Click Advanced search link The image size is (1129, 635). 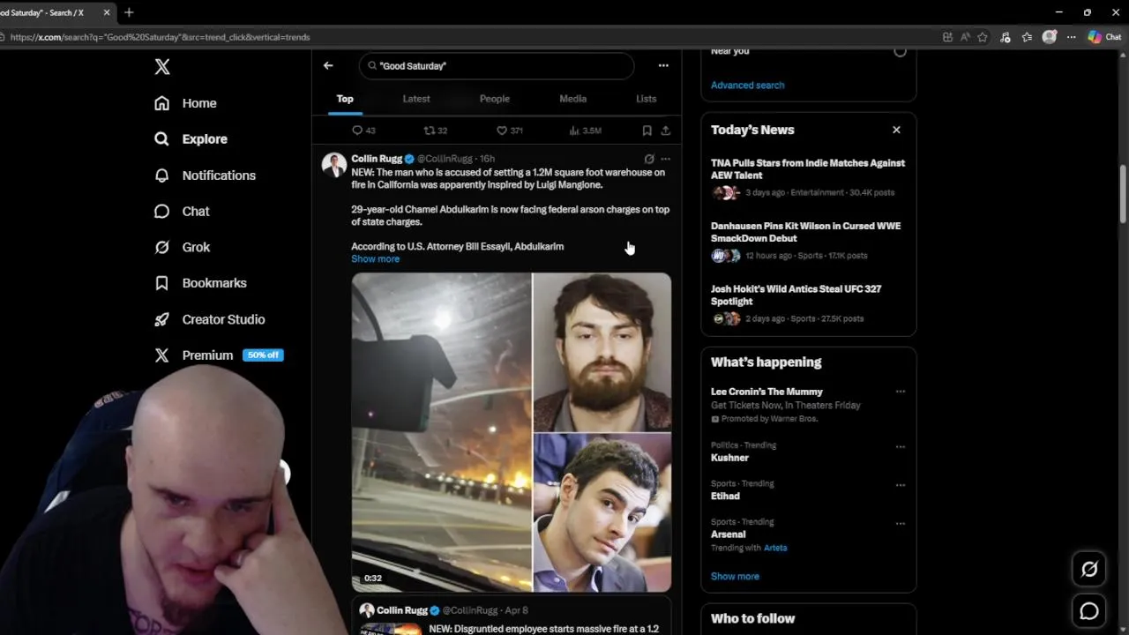click(747, 86)
